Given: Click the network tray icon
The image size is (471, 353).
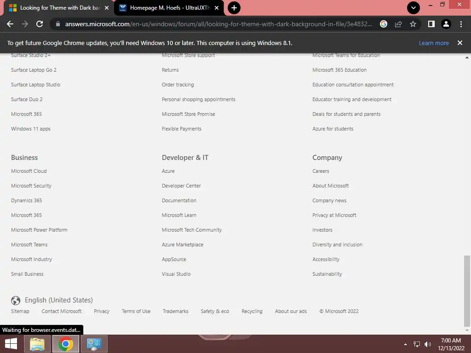Looking at the screenshot, I should tap(417, 344).
